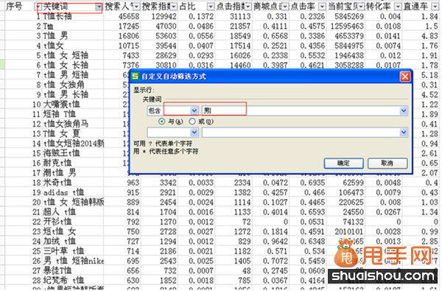The width and height of the screenshot is (442, 291).
Task: Open the 关键词 column filter dropdown
Action: 99,7
